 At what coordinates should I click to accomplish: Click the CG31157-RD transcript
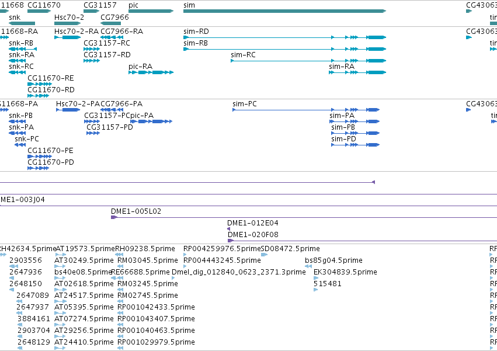click(x=92, y=61)
